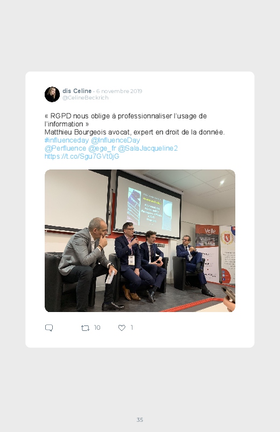Click the reply speech bubble icon
This screenshot has width=280, height=432.
pyautogui.click(x=49, y=328)
